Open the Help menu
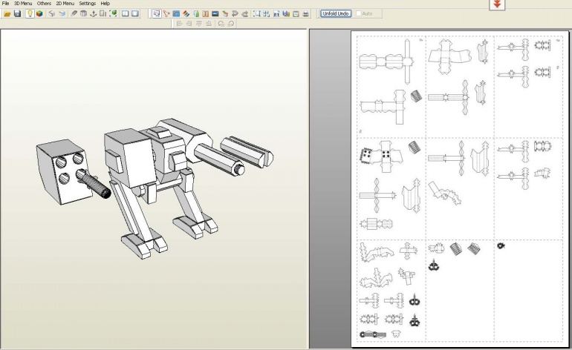This screenshot has height=350, width=572. (105, 3)
